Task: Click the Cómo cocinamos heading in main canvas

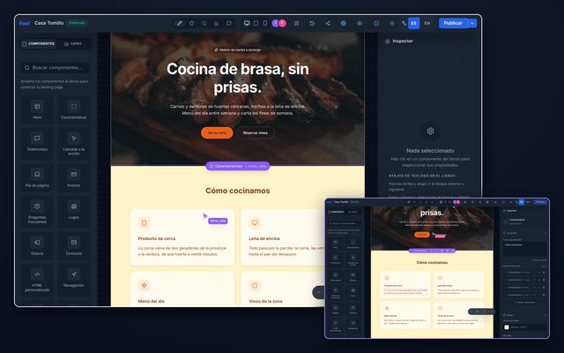Action: pos(237,191)
